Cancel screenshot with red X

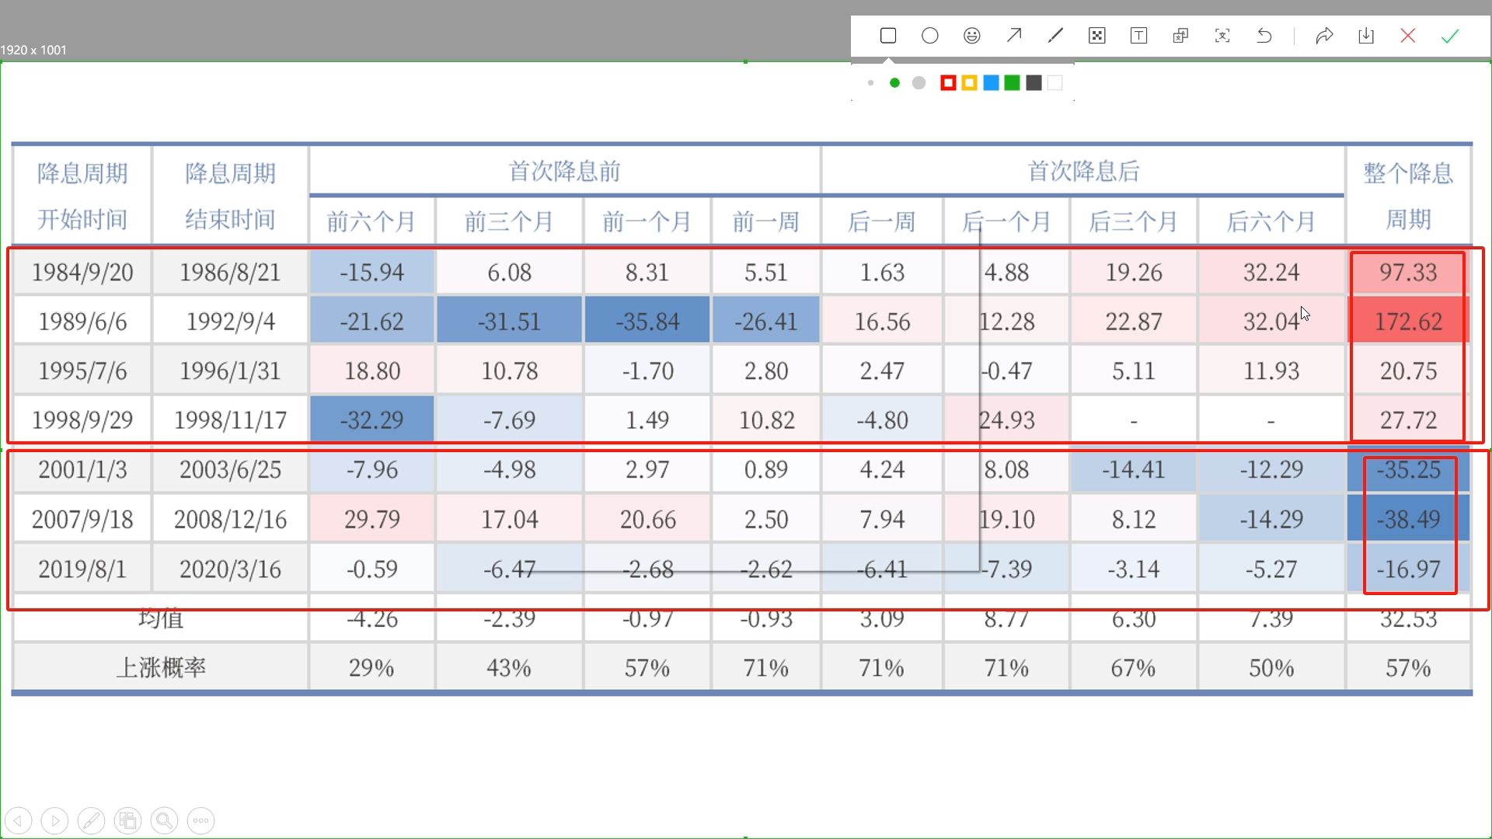click(1408, 36)
